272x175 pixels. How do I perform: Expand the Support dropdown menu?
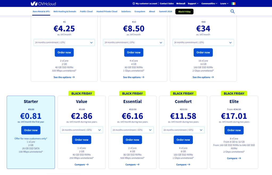tap(193, 3)
